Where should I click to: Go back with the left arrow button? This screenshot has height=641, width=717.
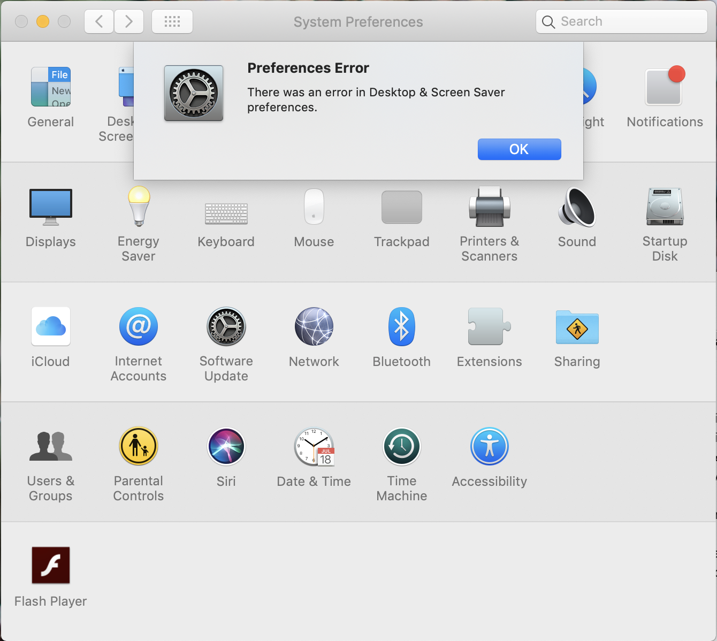[99, 21]
